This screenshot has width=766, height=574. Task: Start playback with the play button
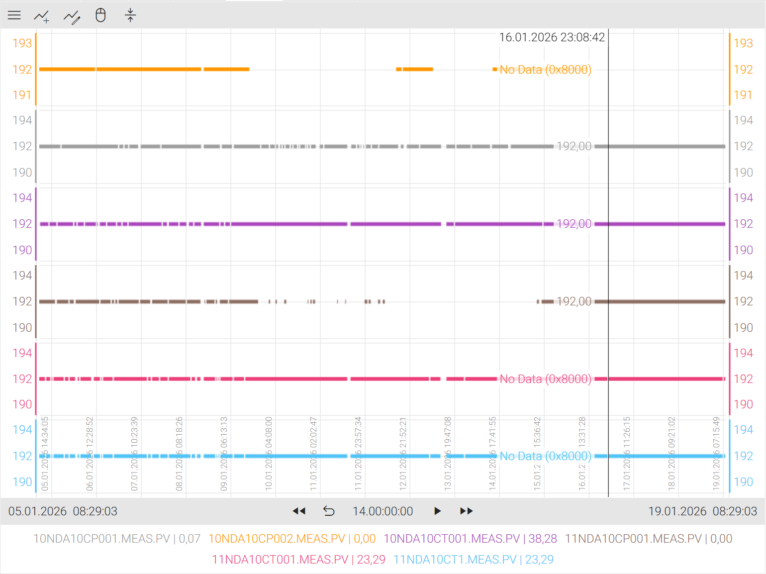tap(437, 511)
